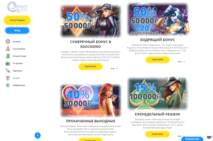Get the Сумеречный бонус via Получить
The image size is (213, 141).
[91, 66]
